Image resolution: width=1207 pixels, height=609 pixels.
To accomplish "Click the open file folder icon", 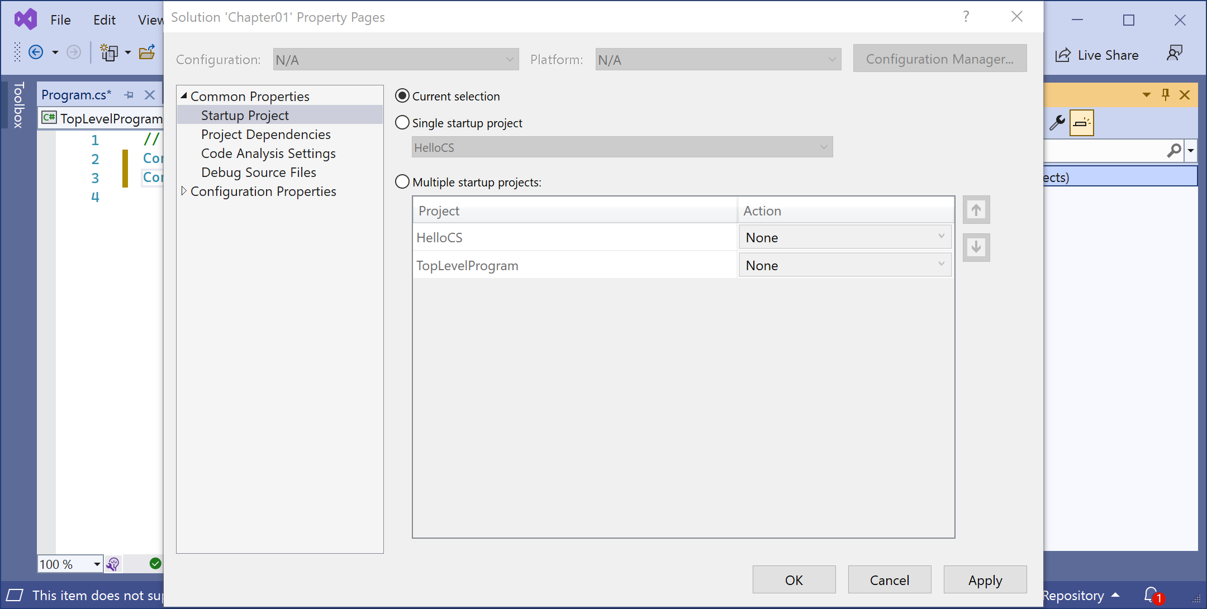I will [x=147, y=52].
